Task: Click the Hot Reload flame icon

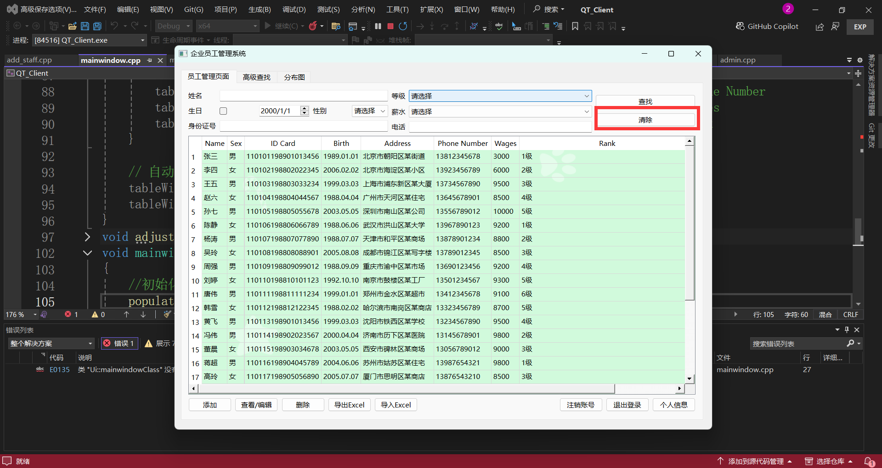Action: click(x=313, y=26)
